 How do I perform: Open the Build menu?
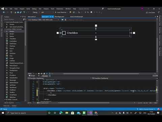pos(28,9)
